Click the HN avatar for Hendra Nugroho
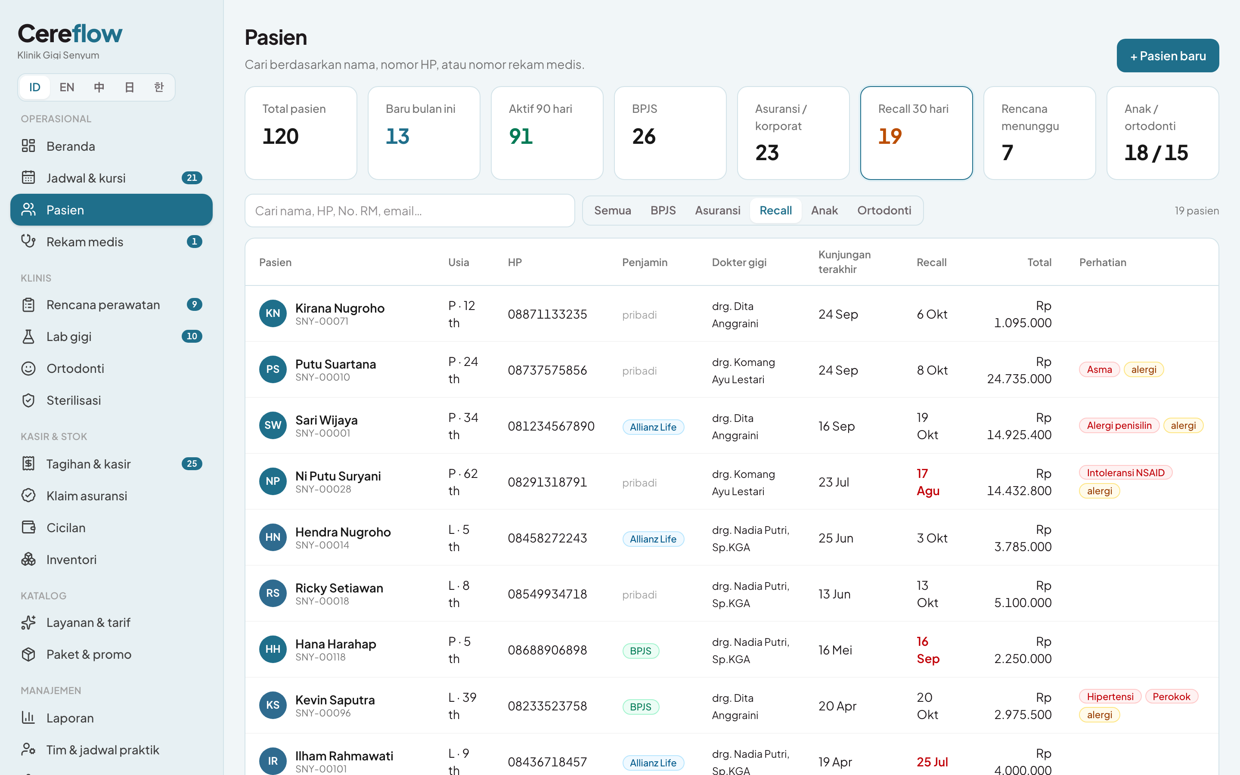1240x775 pixels. (273, 537)
